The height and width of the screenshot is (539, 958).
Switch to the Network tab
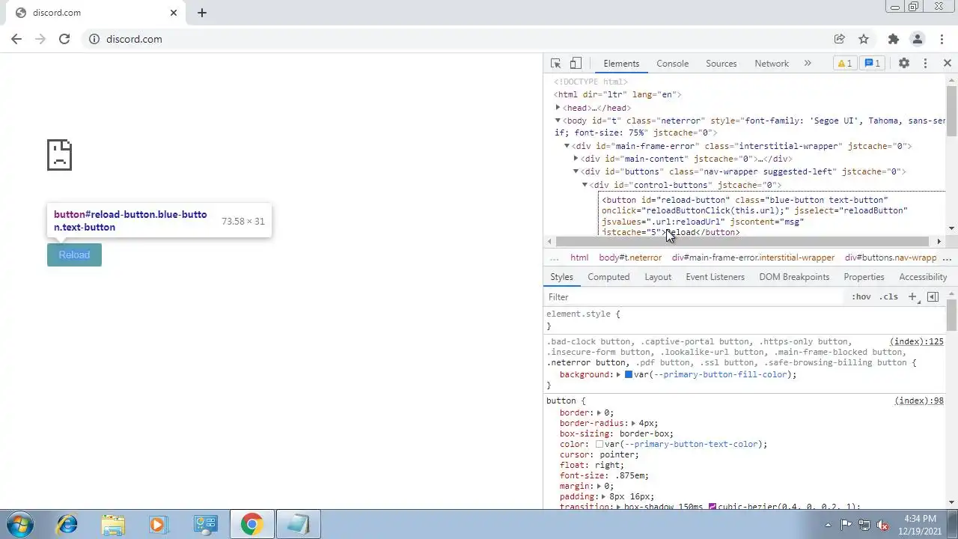(772, 64)
